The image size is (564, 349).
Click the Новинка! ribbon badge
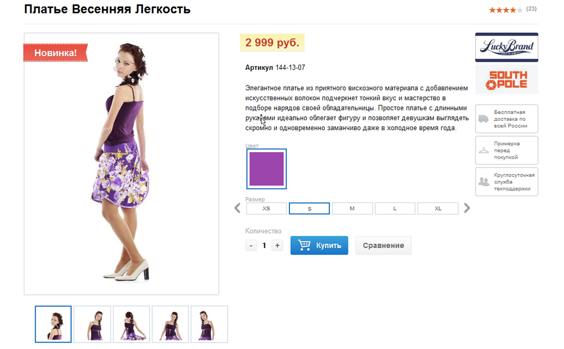click(x=55, y=53)
